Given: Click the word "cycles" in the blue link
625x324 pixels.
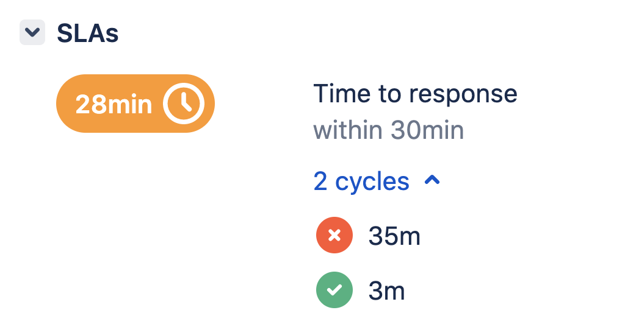Looking at the screenshot, I should click(372, 182).
